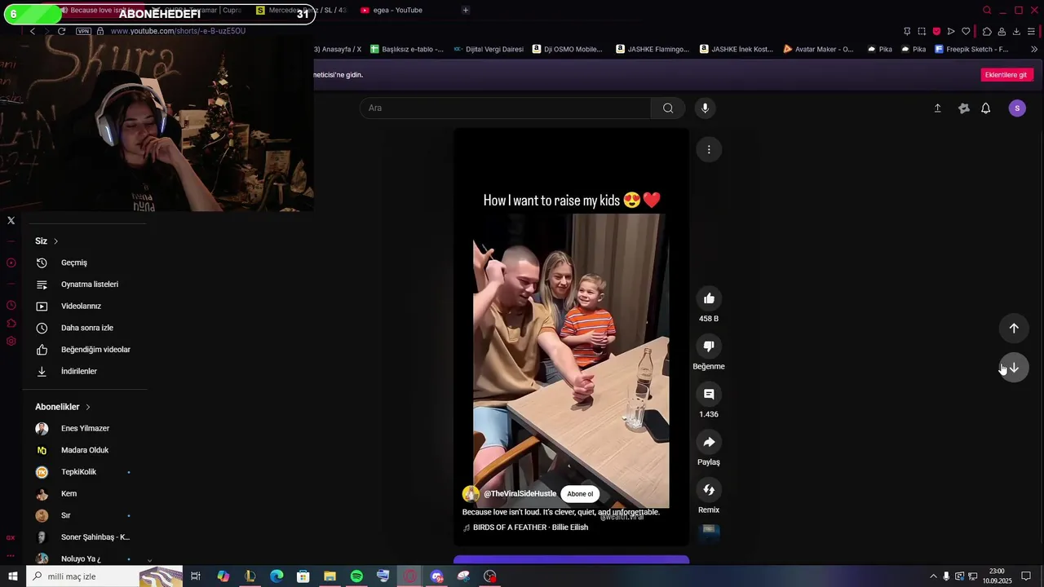Screen dimensions: 1044x587
Task: Go back with the browser back arrow
Action: point(33,31)
